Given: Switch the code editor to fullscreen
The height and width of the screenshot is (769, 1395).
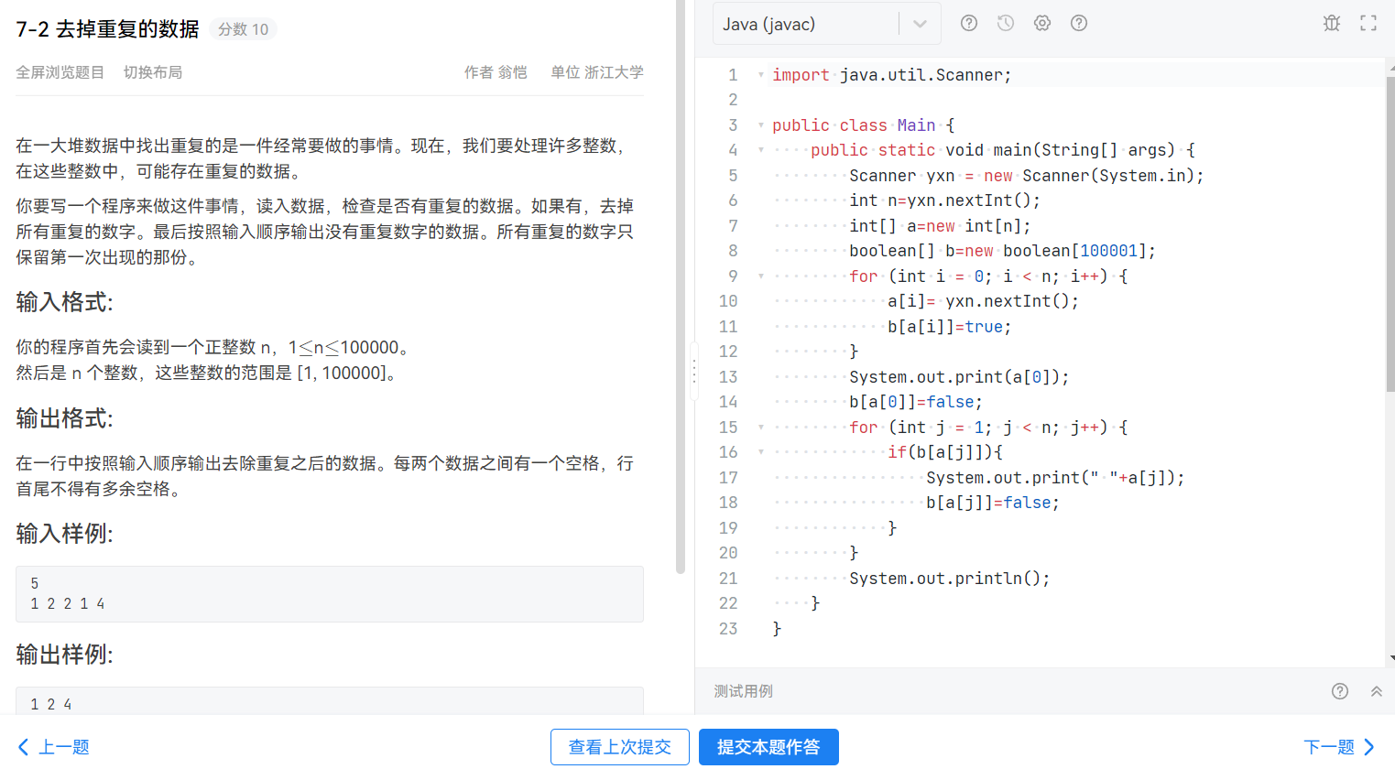Looking at the screenshot, I should click(x=1368, y=24).
